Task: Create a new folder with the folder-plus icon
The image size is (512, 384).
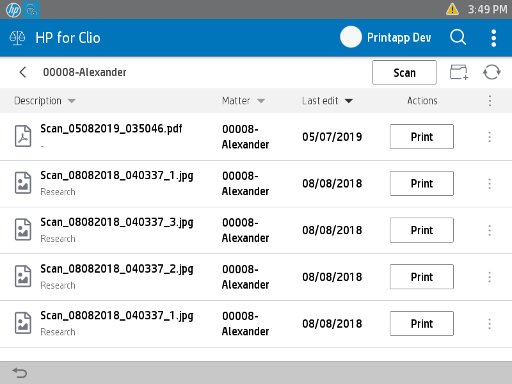Action: 459,72
